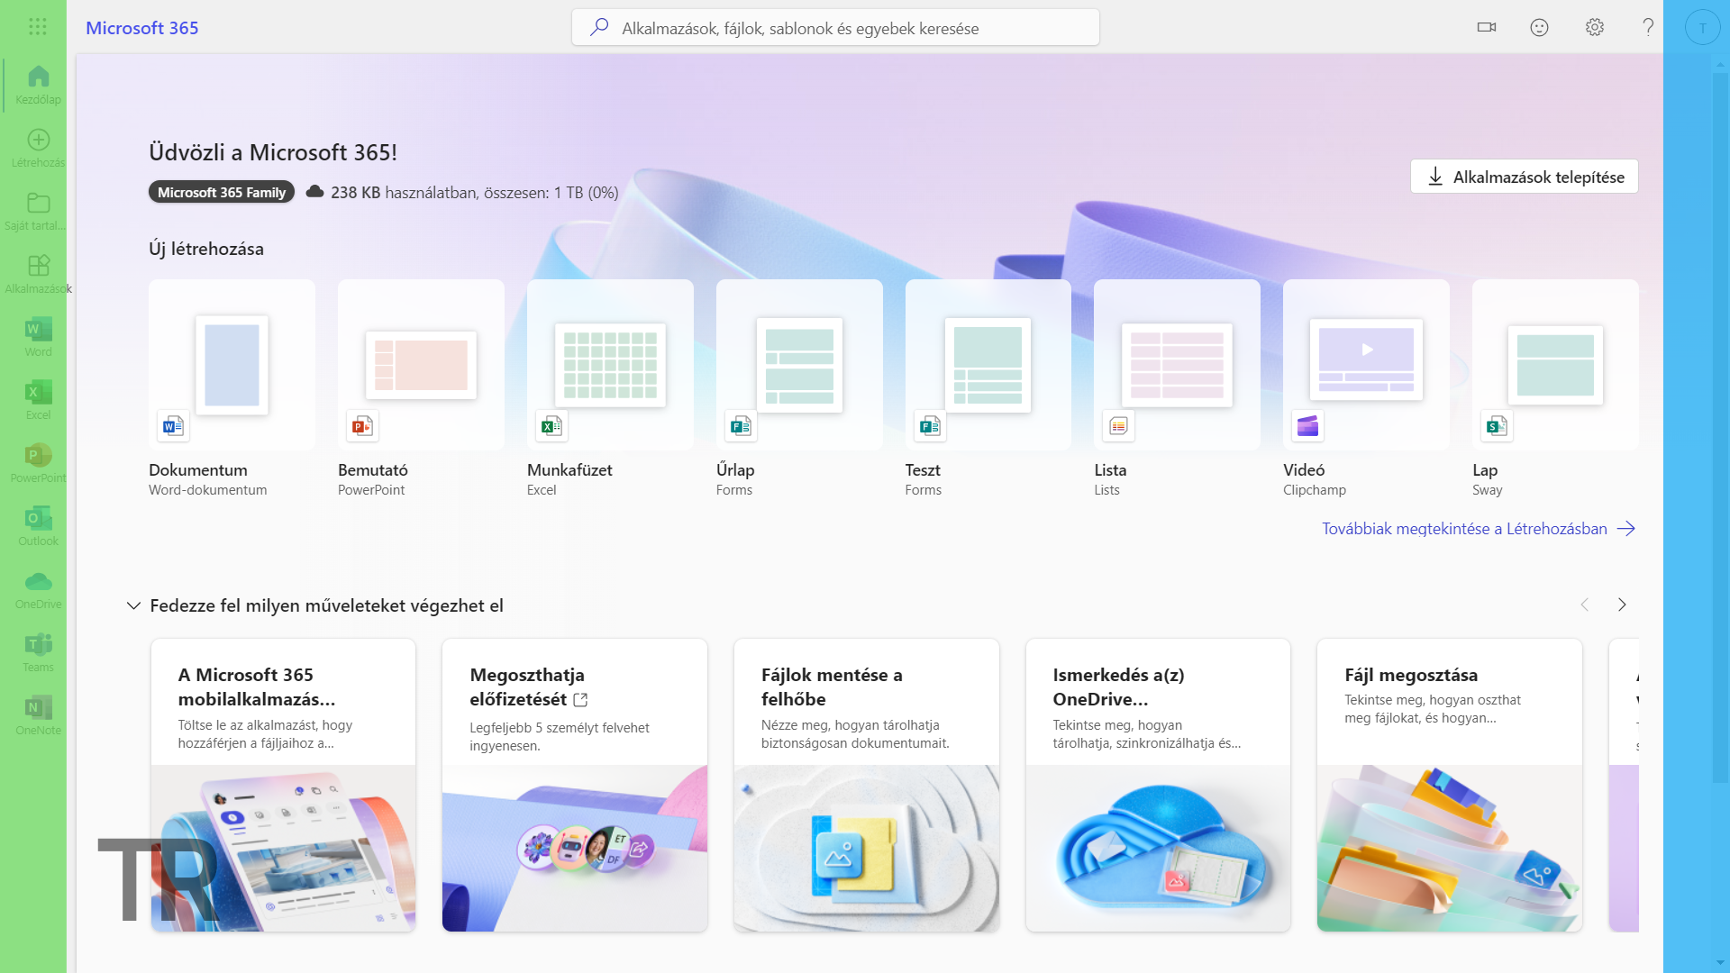Click Alkalmazások telepítése install button
Viewport: 1730px width, 973px height.
tap(1524, 177)
